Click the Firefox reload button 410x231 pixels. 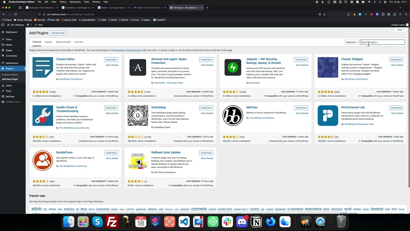click(x=15, y=14)
